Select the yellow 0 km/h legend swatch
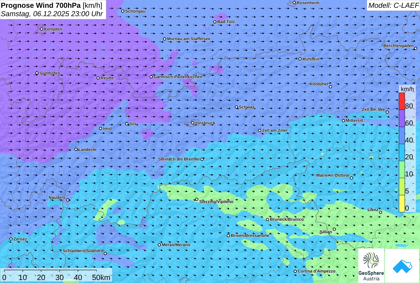Image resolution: width=420 pixels, height=283 pixels. click(402, 204)
